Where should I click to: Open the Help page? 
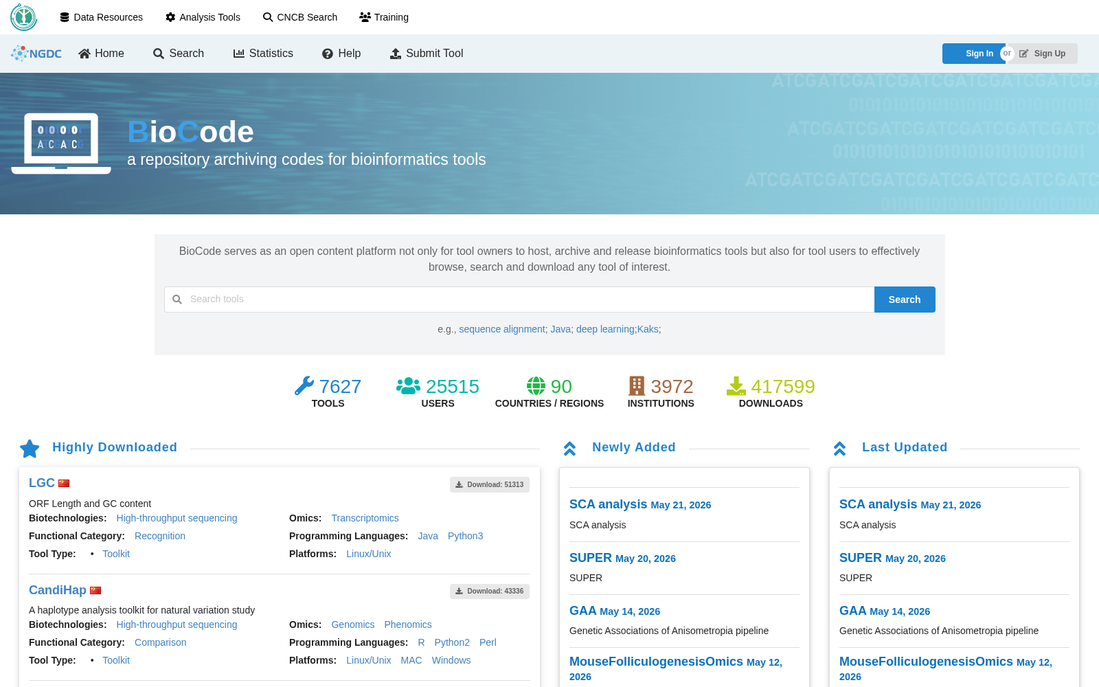pyautogui.click(x=341, y=54)
